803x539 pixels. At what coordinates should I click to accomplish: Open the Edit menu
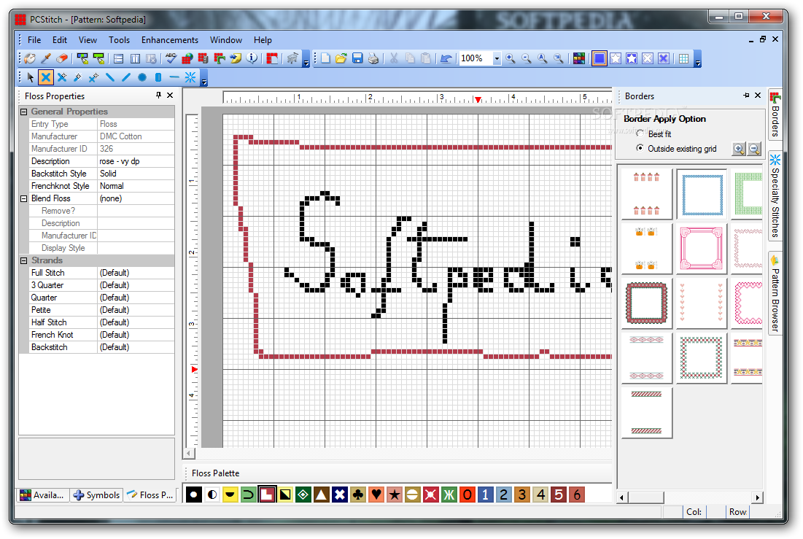click(59, 40)
